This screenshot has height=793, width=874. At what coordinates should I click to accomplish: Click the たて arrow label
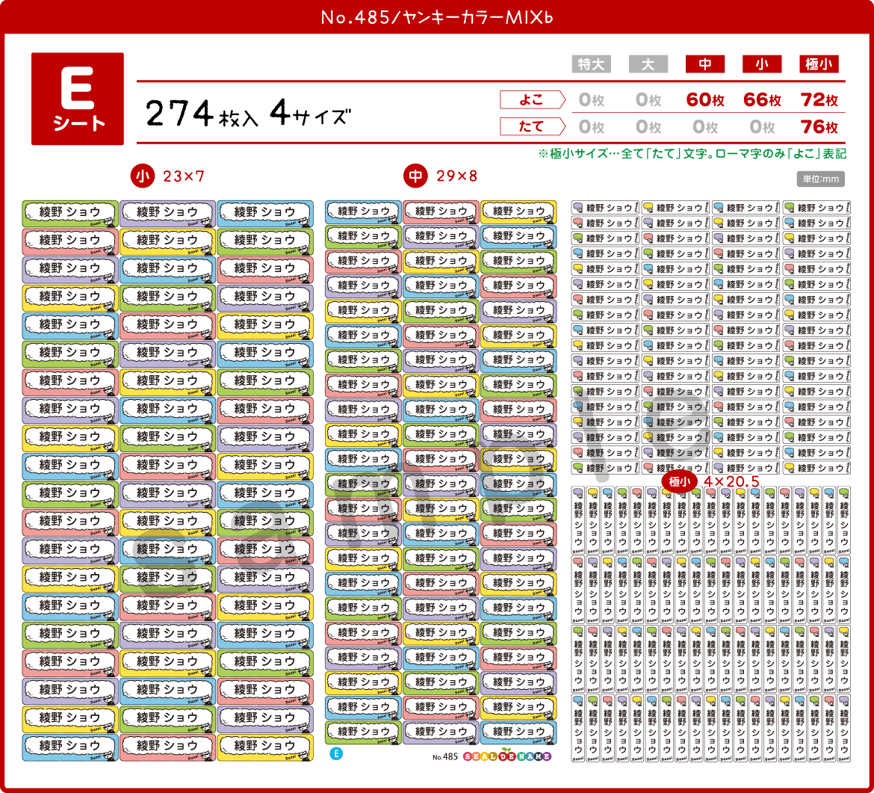[x=533, y=126]
